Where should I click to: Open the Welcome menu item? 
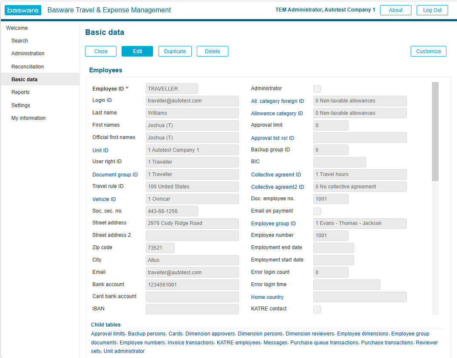tap(17, 28)
